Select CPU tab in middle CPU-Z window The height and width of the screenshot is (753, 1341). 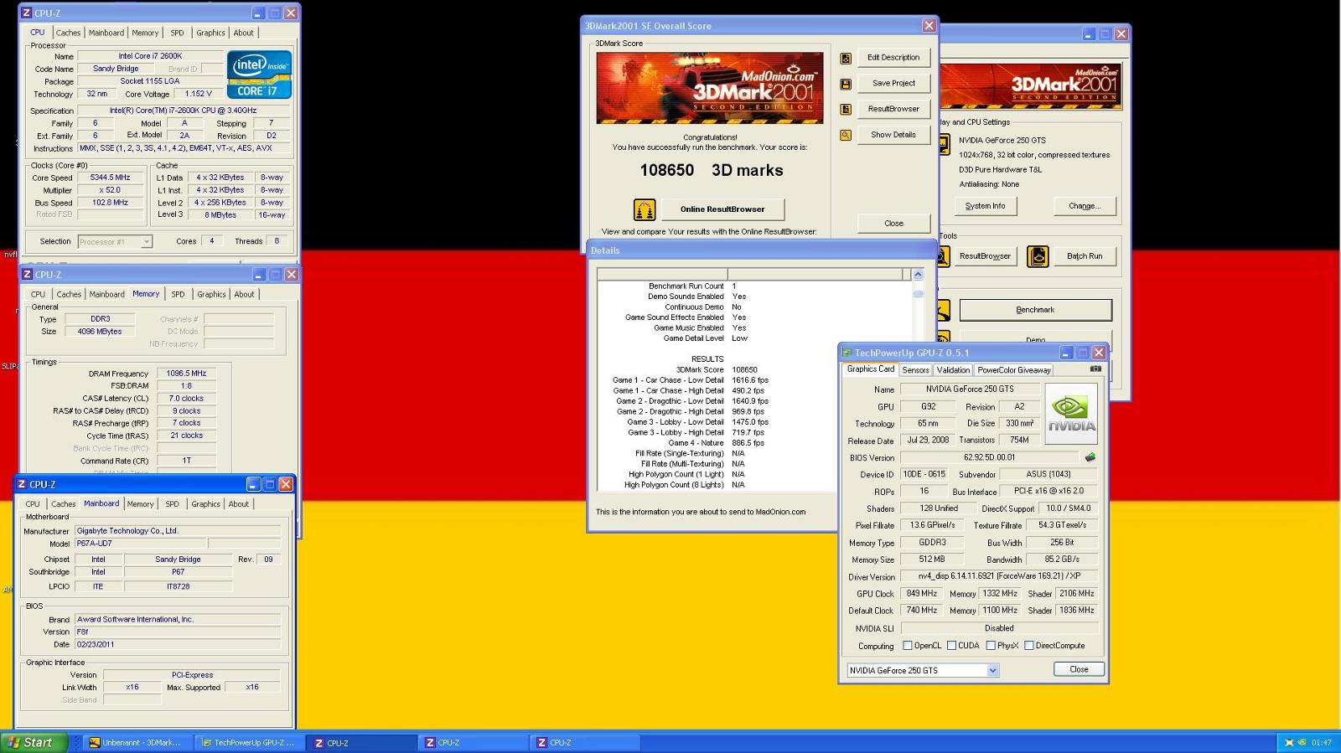(x=38, y=294)
